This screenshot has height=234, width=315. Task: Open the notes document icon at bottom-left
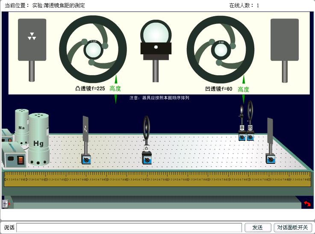(x=5, y=204)
